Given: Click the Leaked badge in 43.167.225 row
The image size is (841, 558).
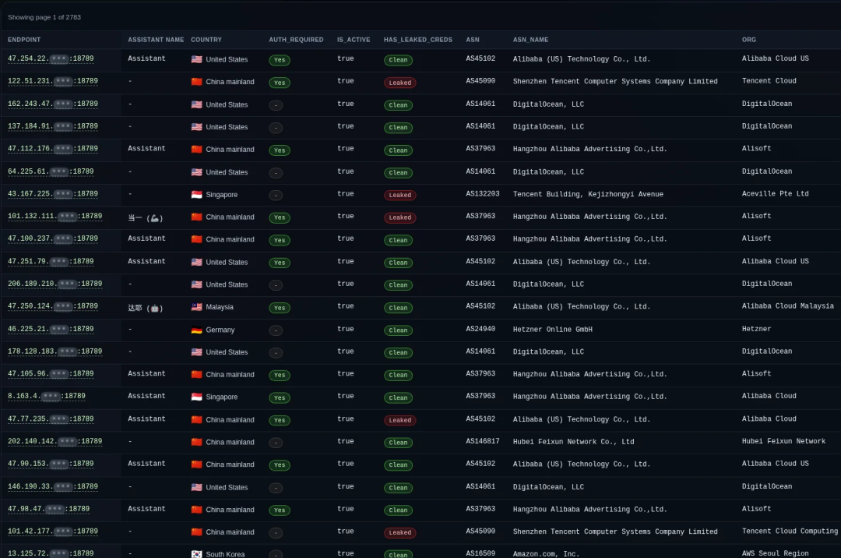Looking at the screenshot, I should coord(399,195).
